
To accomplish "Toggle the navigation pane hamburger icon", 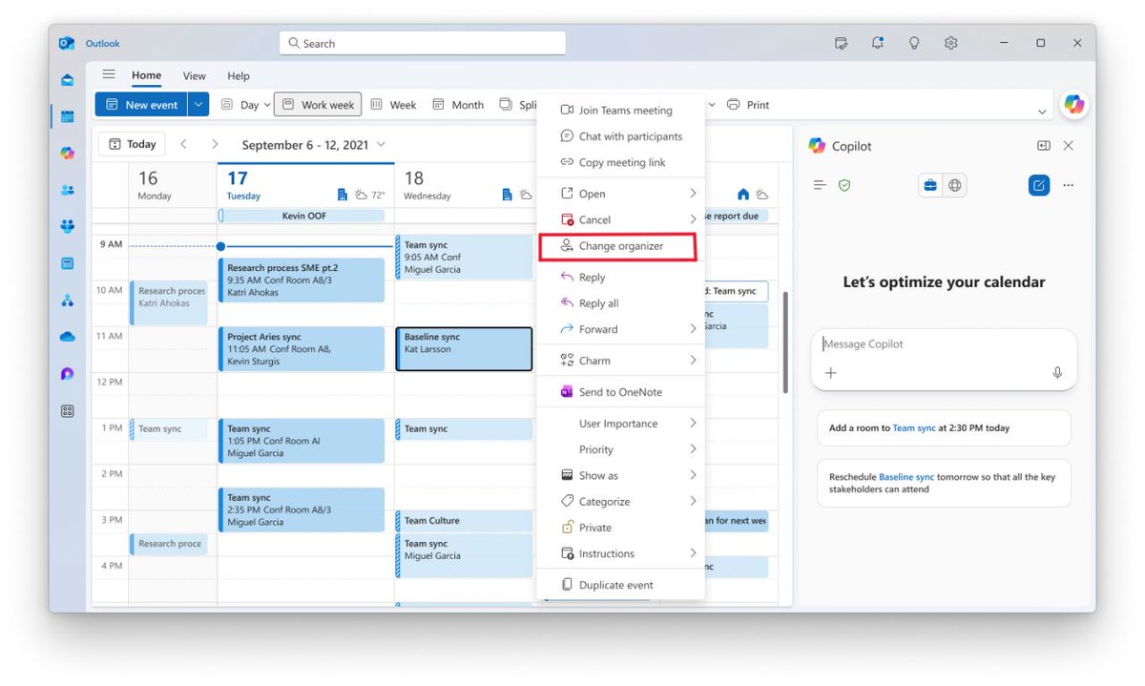I will click(x=109, y=74).
